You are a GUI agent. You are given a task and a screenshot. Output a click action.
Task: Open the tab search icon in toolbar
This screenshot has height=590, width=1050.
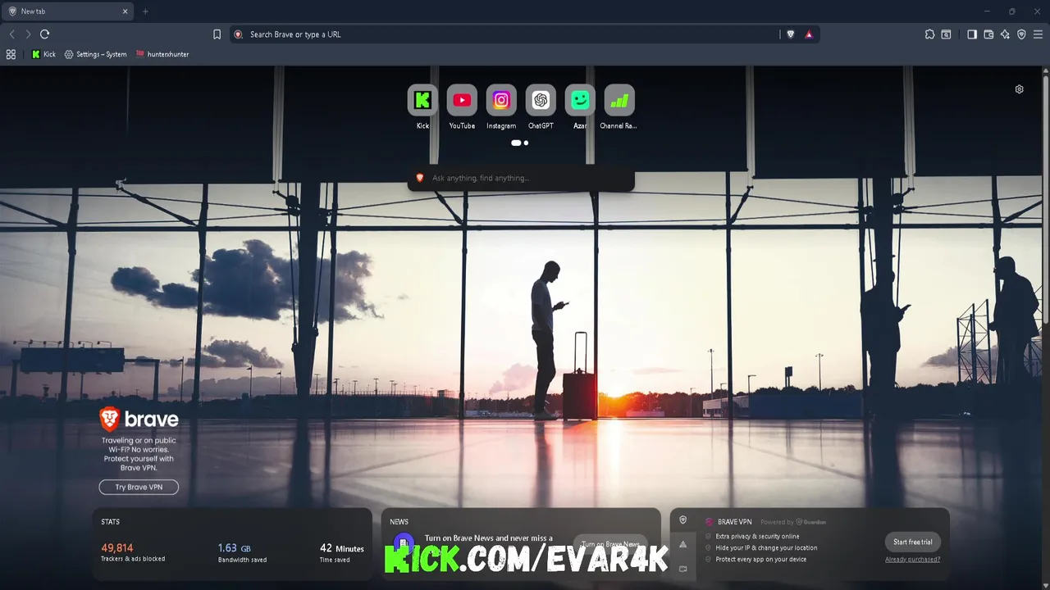tap(946, 34)
